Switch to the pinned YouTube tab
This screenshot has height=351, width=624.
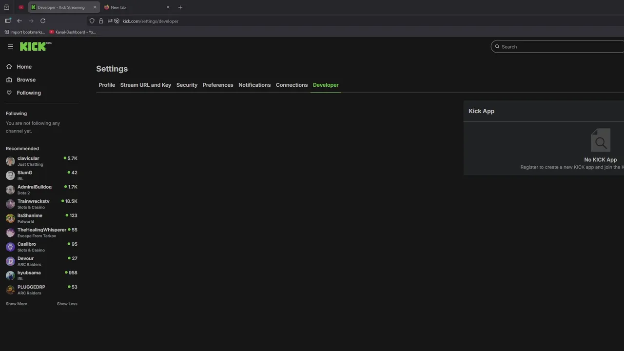click(x=21, y=7)
